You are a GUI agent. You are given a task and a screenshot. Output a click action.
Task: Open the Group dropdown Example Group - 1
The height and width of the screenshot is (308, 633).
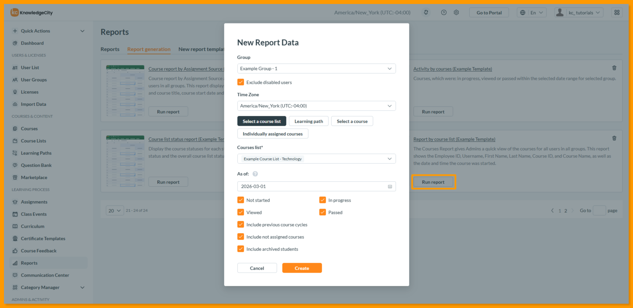316,69
